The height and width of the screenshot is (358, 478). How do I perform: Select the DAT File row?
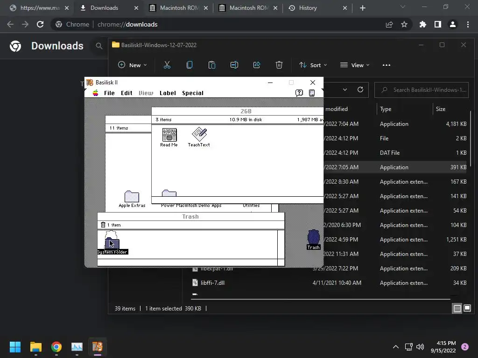[x=395, y=153]
